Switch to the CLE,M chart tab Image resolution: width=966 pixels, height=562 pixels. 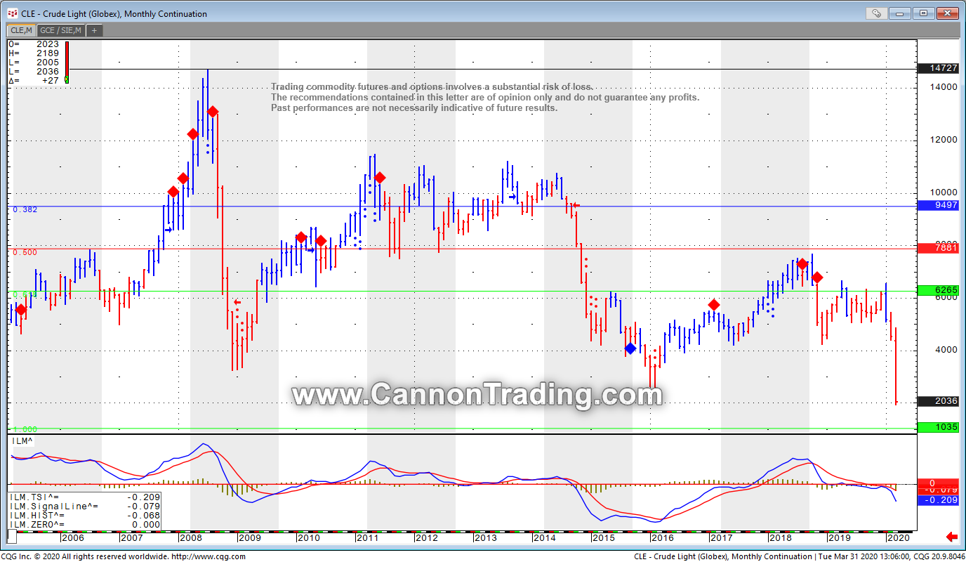tap(20, 30)
